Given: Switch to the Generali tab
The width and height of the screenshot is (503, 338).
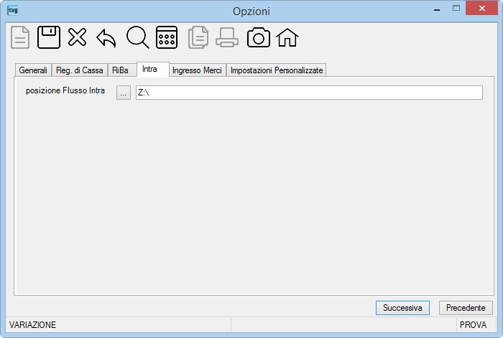Looking at the screenshot, I should (x=33, y=70).
